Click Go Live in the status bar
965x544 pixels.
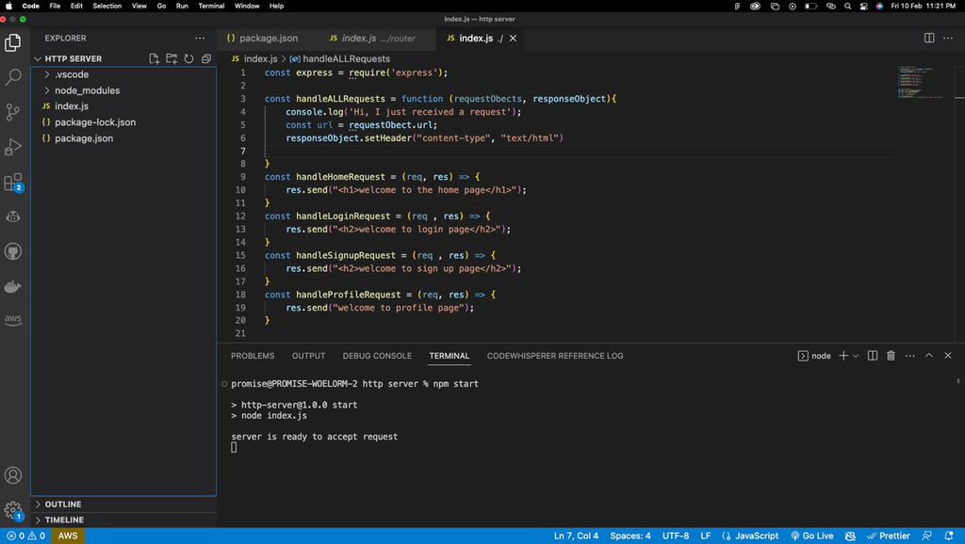(811, 536)
